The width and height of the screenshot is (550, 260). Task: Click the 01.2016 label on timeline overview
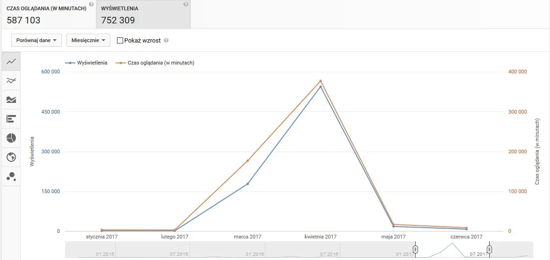255,254
